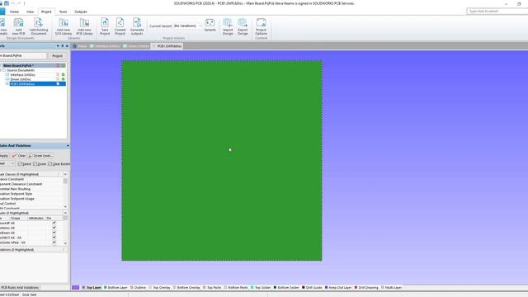Viewport: 528px width, 297px height.
Task: Open the Home ribbon tab
Action: [14, 12]
